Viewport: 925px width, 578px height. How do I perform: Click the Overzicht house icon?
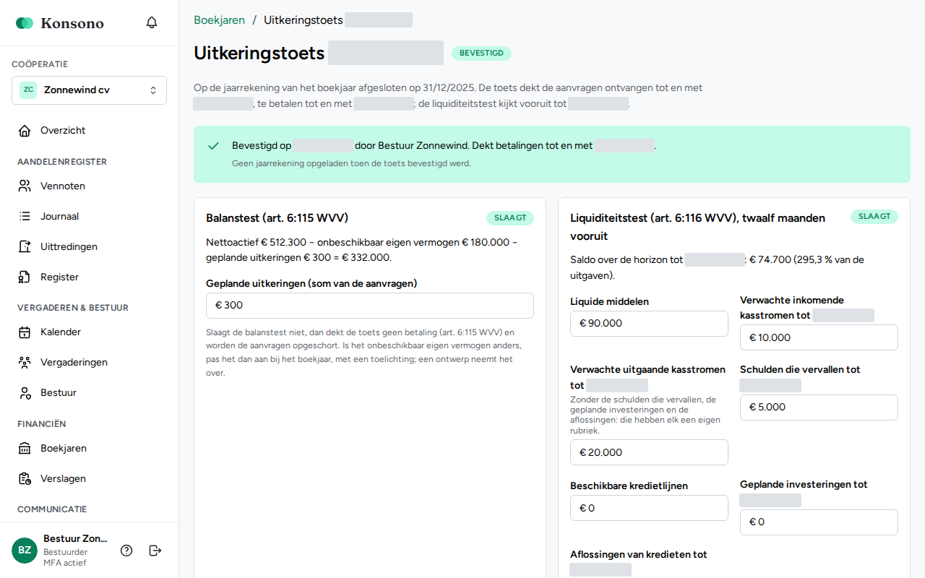[x=25, y=131]
